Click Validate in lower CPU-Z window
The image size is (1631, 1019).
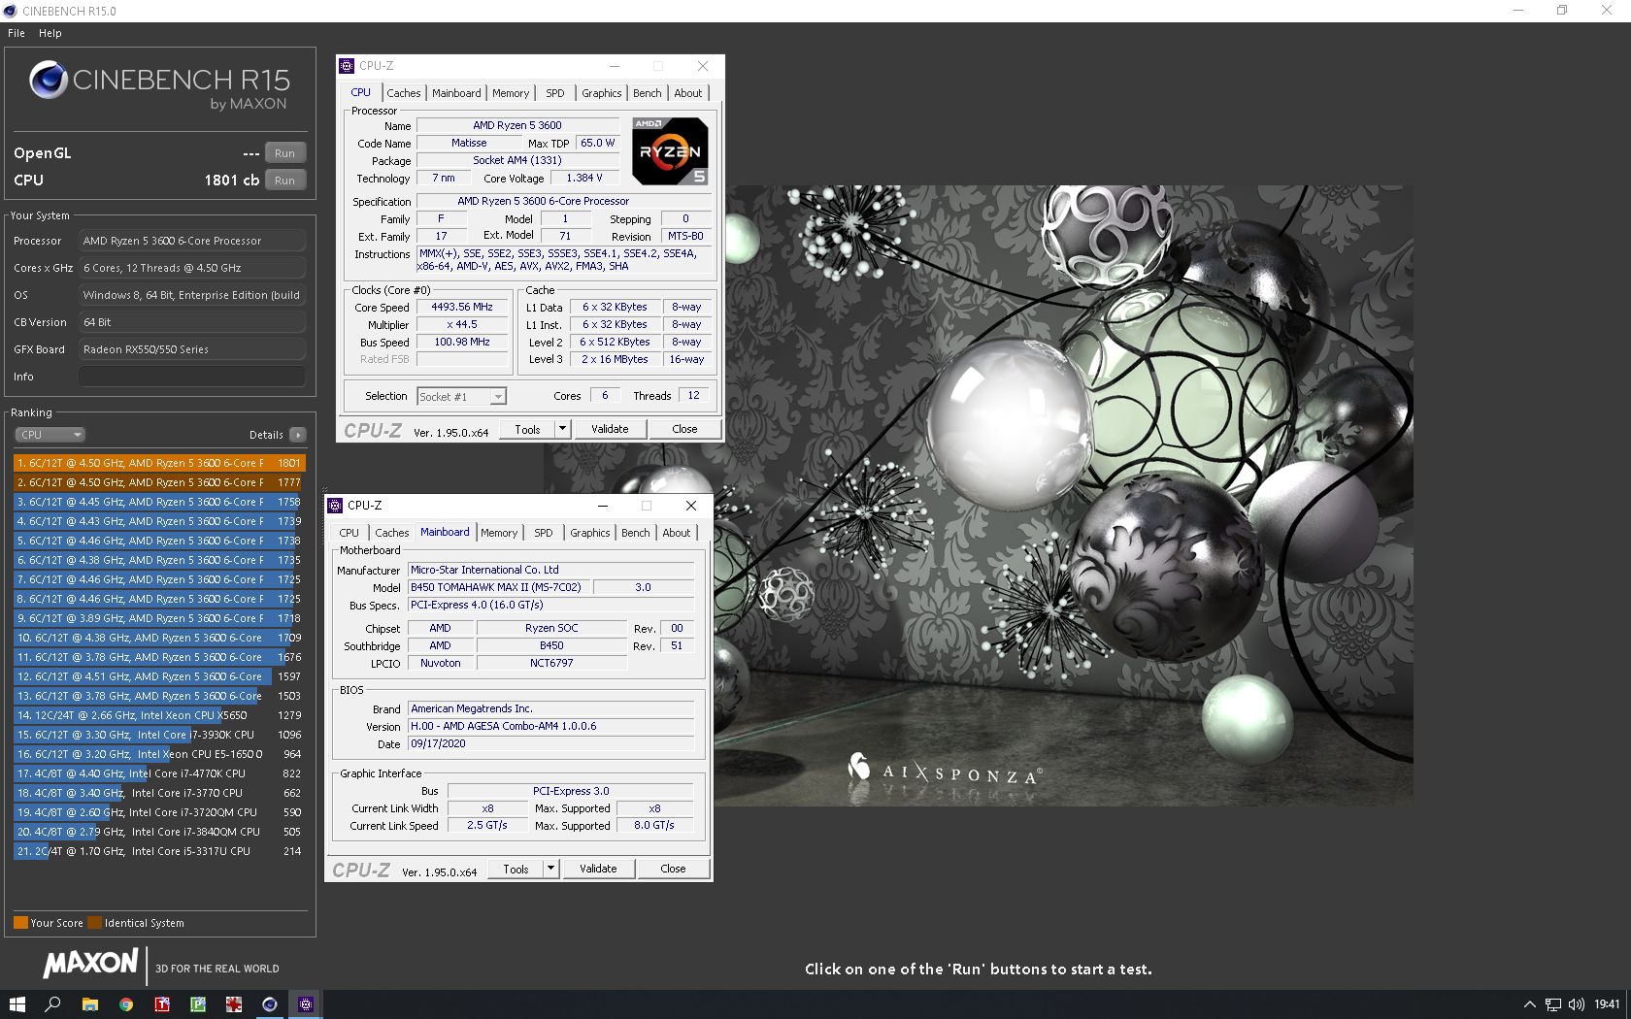pyautogui.click(x=598, y=869)
